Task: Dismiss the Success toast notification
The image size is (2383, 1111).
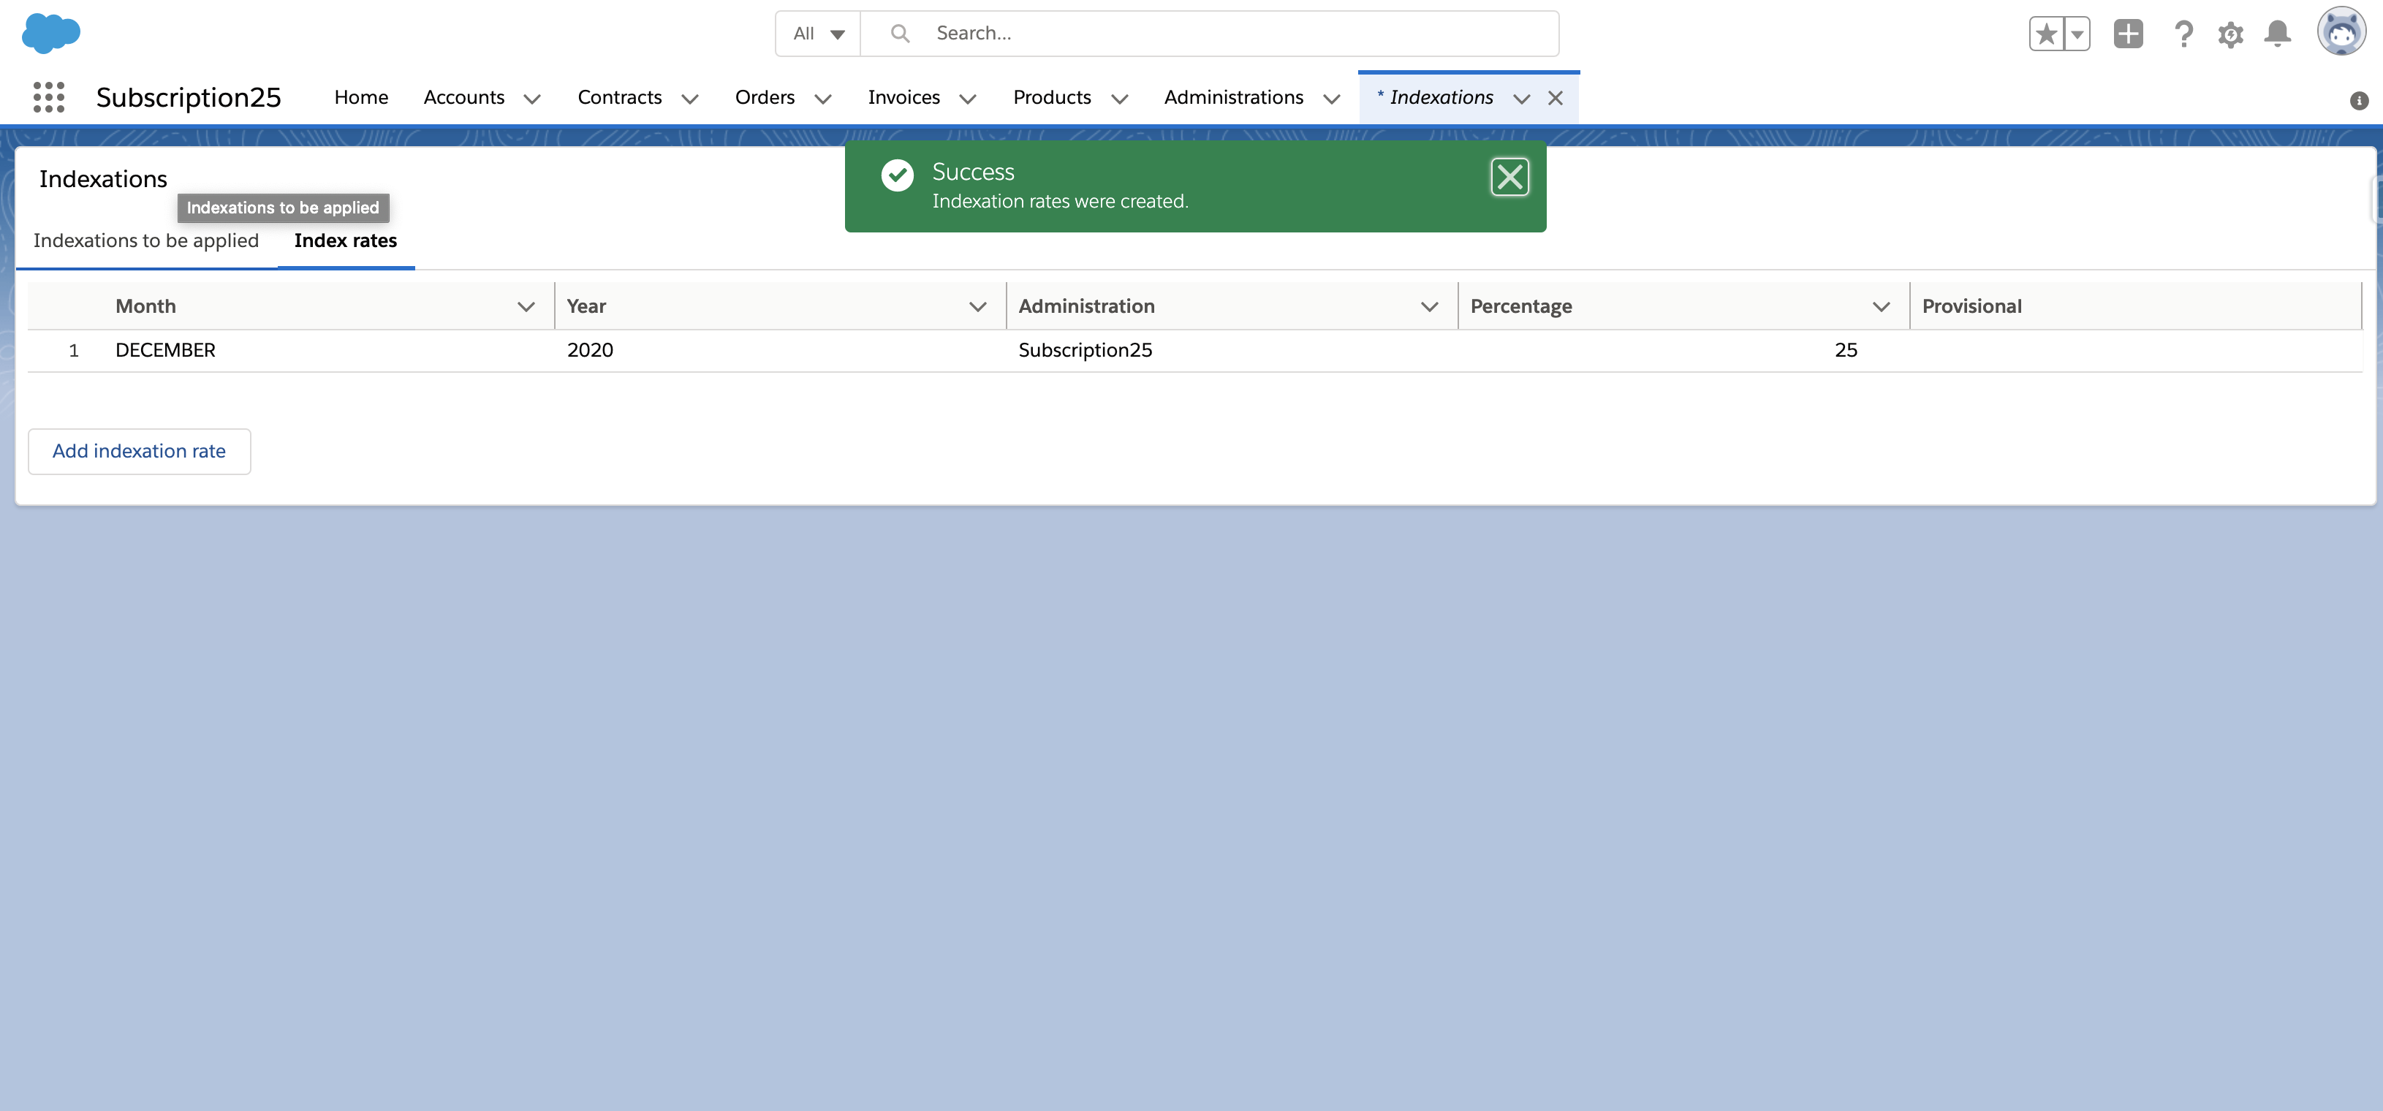Action: pos(1509,177)
